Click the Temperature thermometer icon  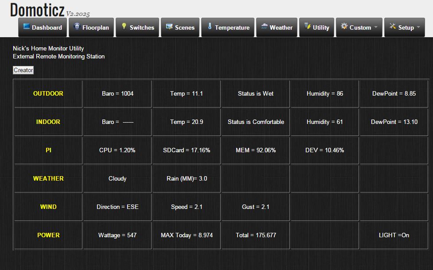coord(210,26)
